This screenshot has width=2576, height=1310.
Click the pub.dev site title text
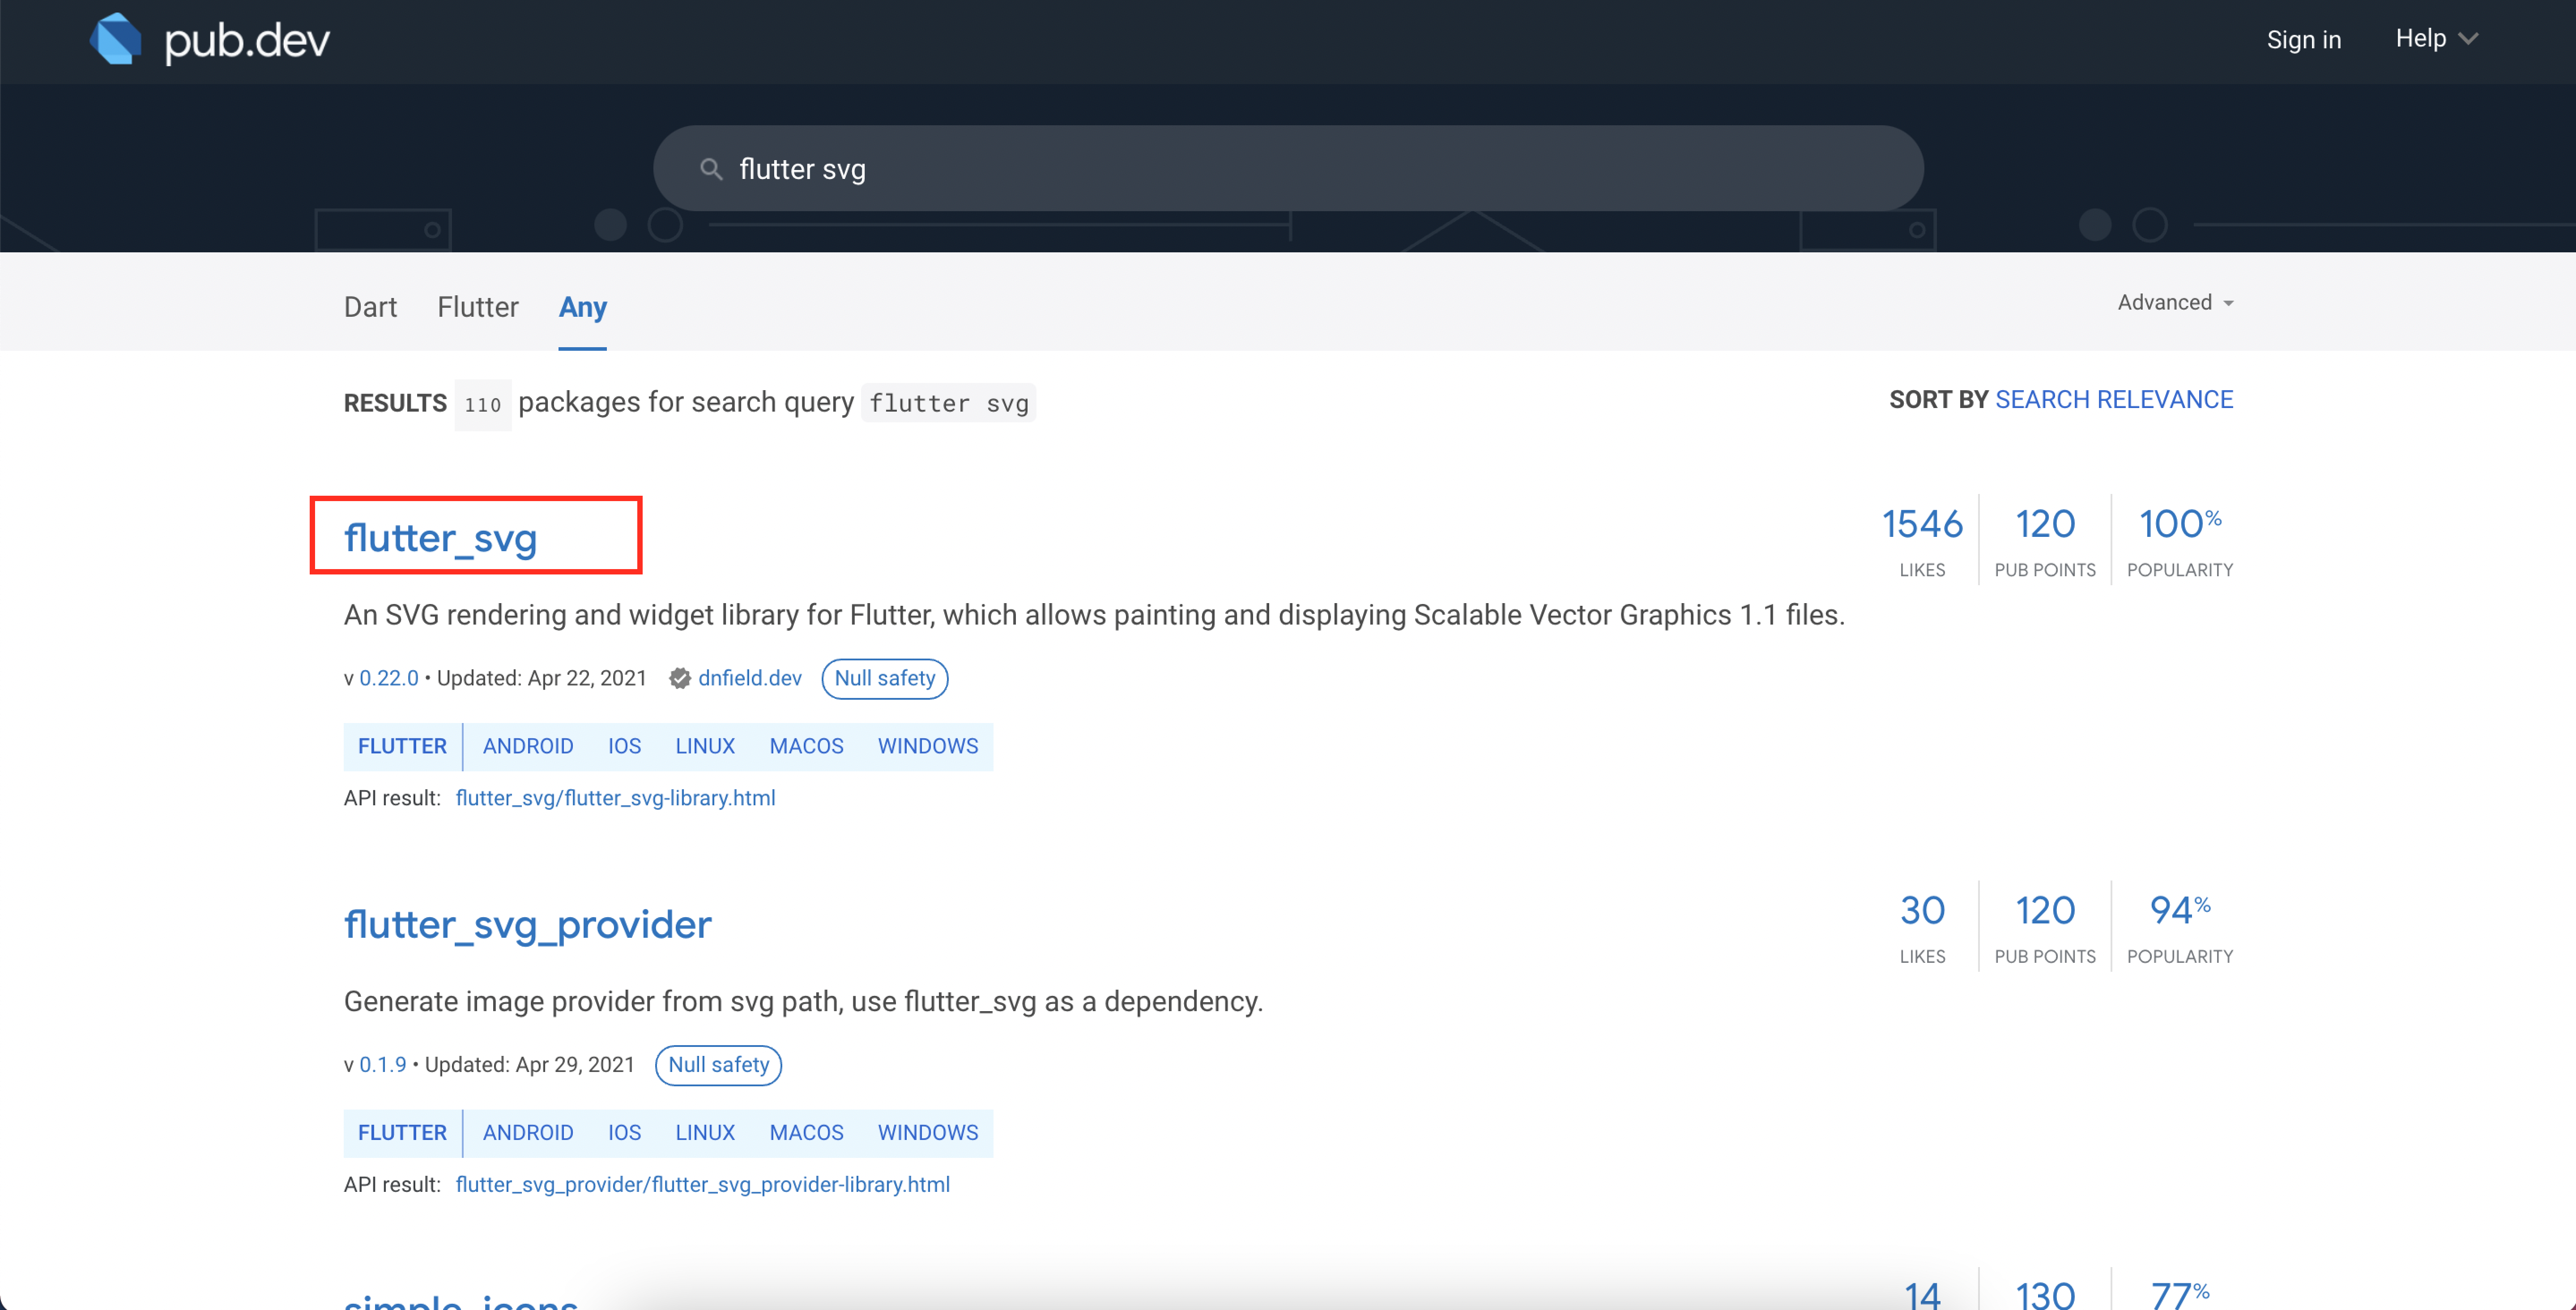pyautogui.click(x=247, y=41)
